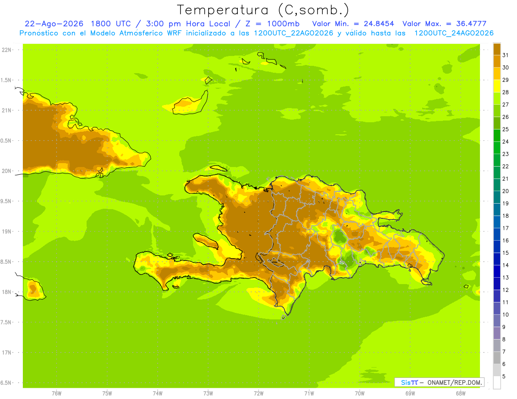517x399 pixels.
Task: Click the colorbar label '29'
Action: point(506,80)
